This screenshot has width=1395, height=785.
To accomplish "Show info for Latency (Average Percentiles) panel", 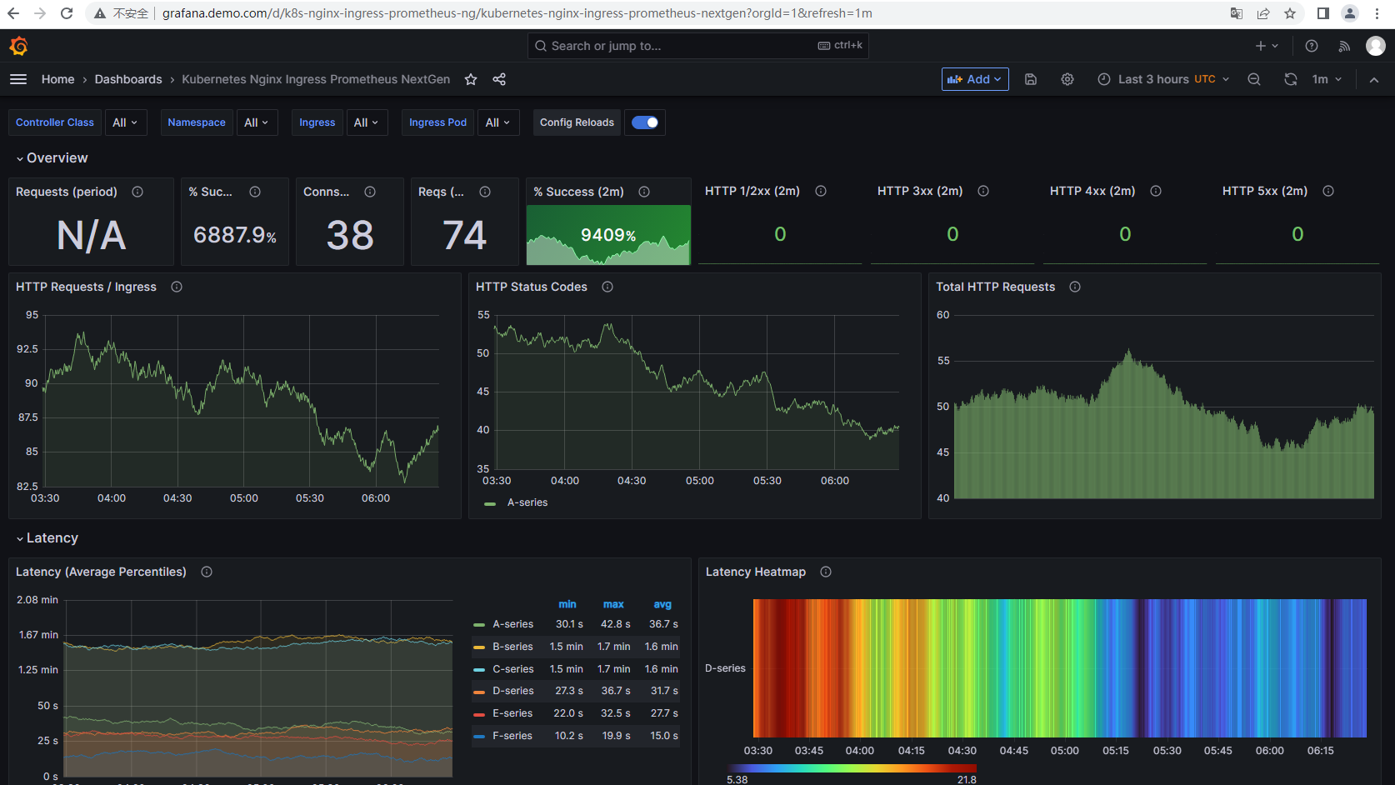I will 207,572.
